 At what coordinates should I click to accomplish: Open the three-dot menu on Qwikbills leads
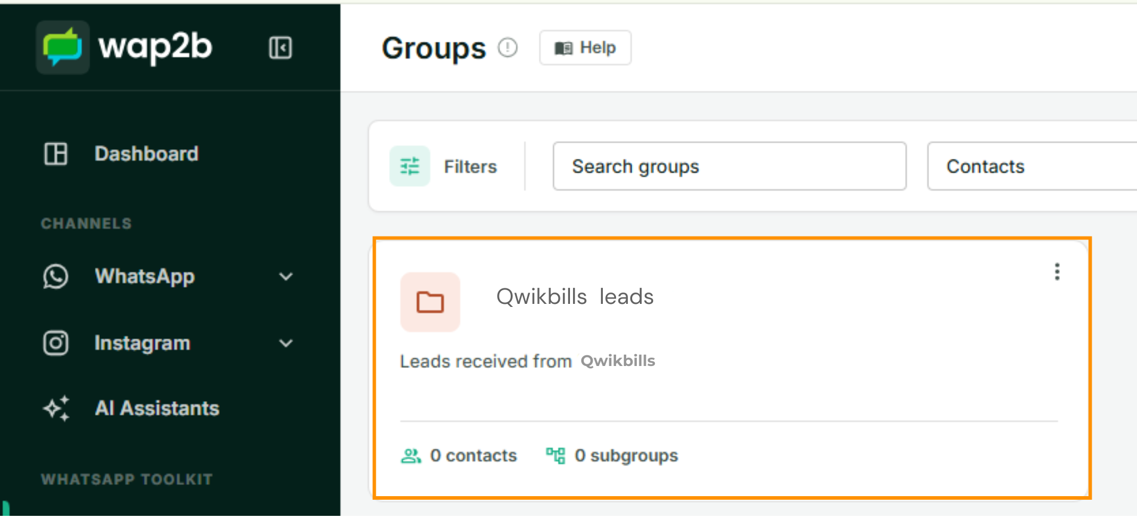click(x=1057, y=272)
